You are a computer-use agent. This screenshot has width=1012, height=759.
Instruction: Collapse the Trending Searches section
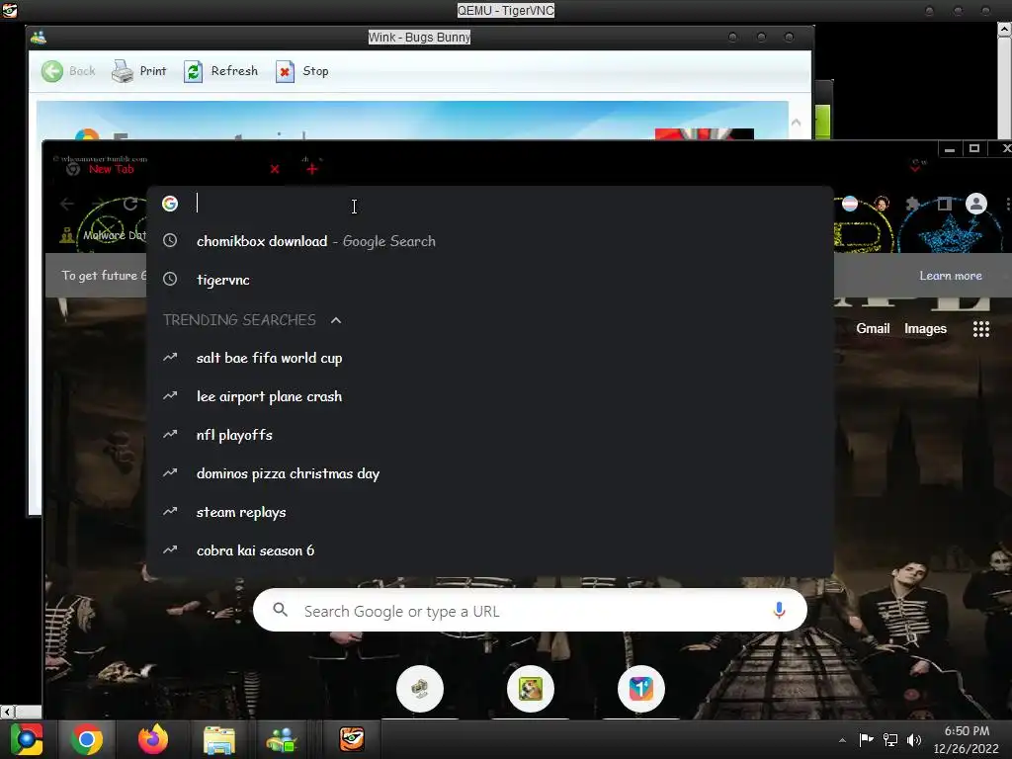[336, 320]
